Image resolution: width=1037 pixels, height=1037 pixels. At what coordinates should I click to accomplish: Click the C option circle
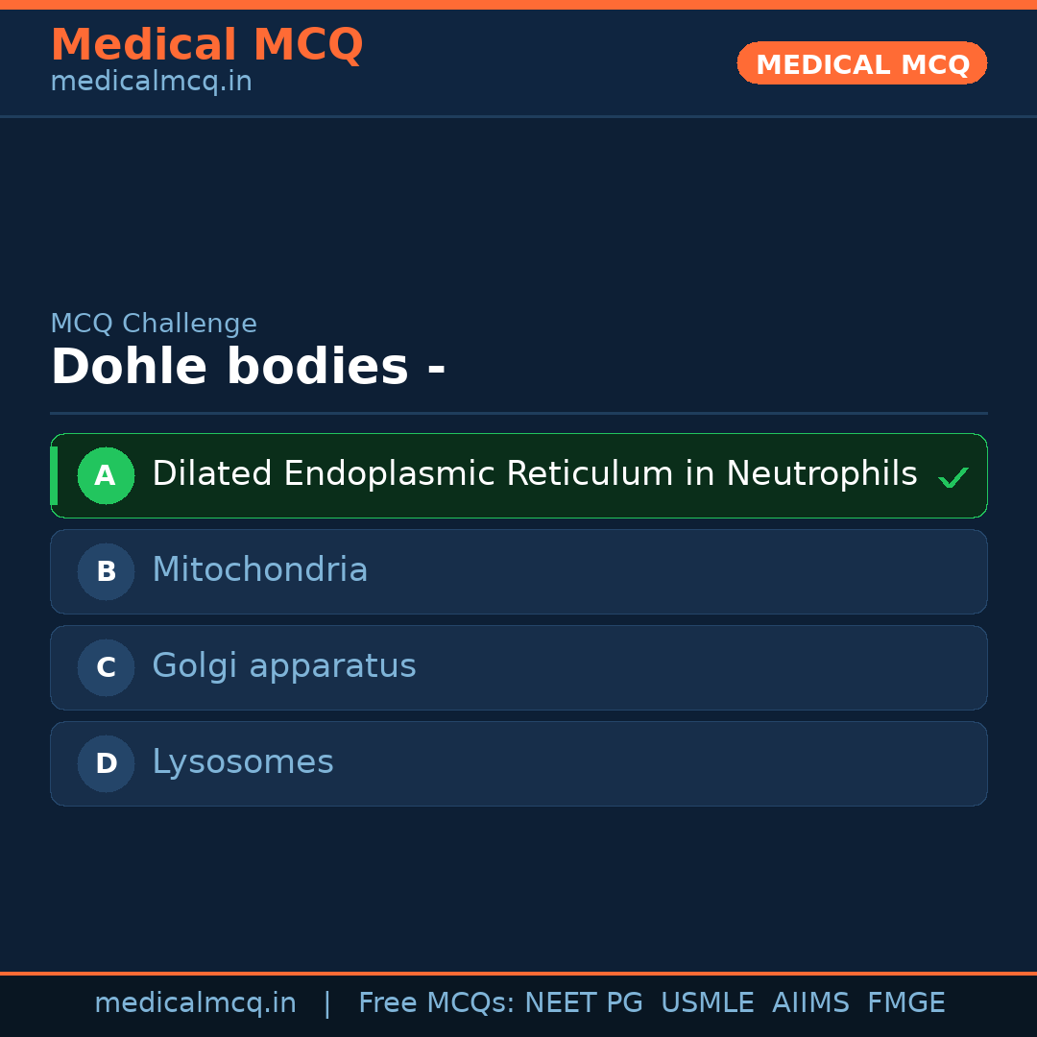coord(106,667)
